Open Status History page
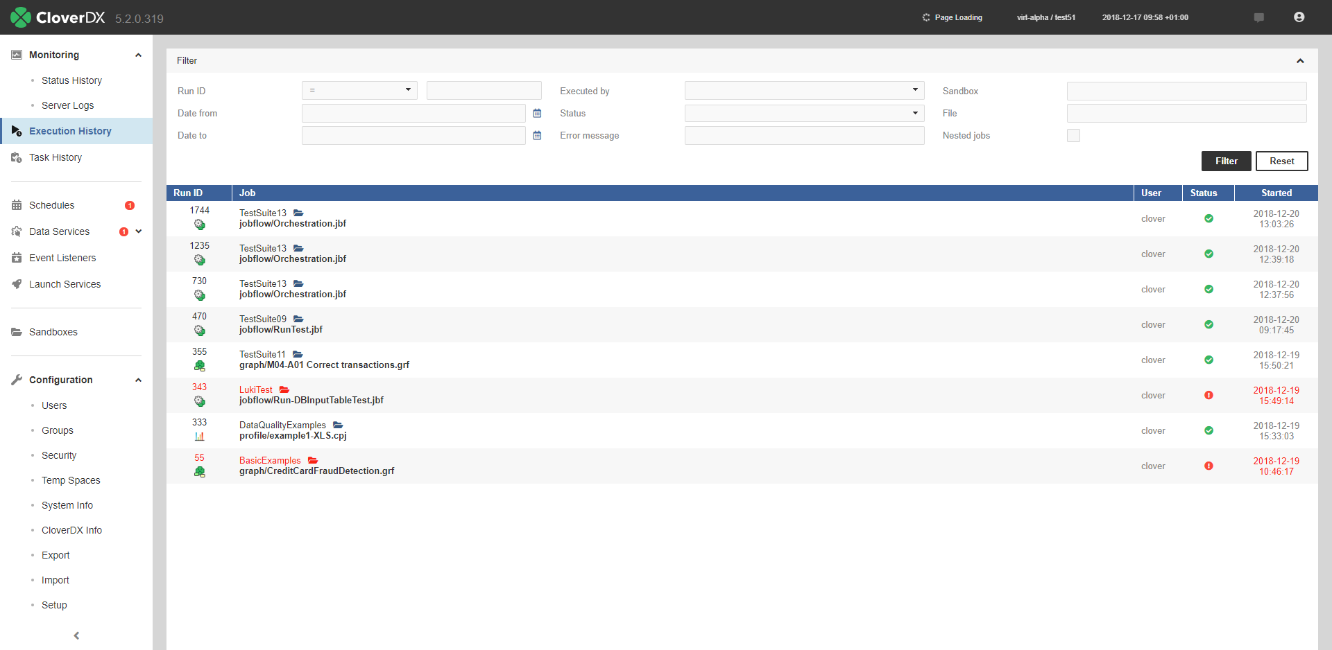 tap(71, 80)
